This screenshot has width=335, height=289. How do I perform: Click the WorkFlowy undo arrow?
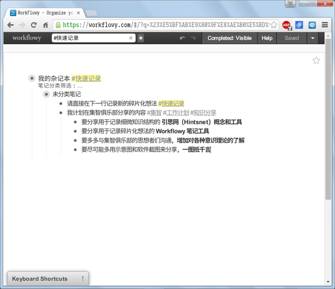[x=183, y=38]
